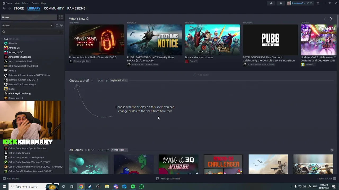Open Manage Downloads
The height and width of the screenshot is (190, 339).
[168, 179]
